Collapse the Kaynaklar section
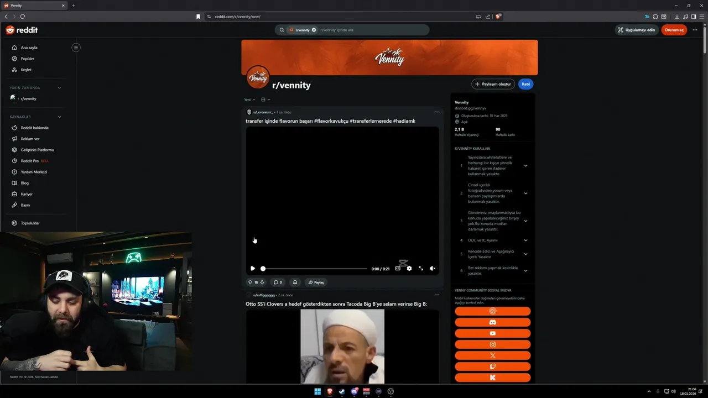The width and height of the screenshot is (708, 398). tap(59, 117)
